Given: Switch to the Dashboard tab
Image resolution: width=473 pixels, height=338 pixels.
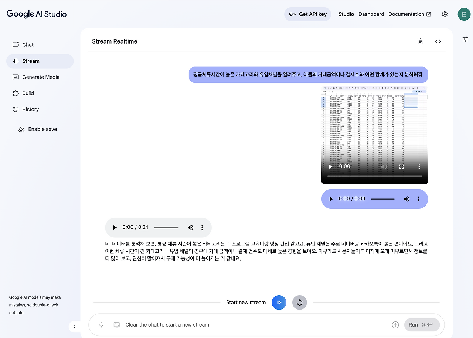Looking at the screenshot, I should click(x=371, y=14).
